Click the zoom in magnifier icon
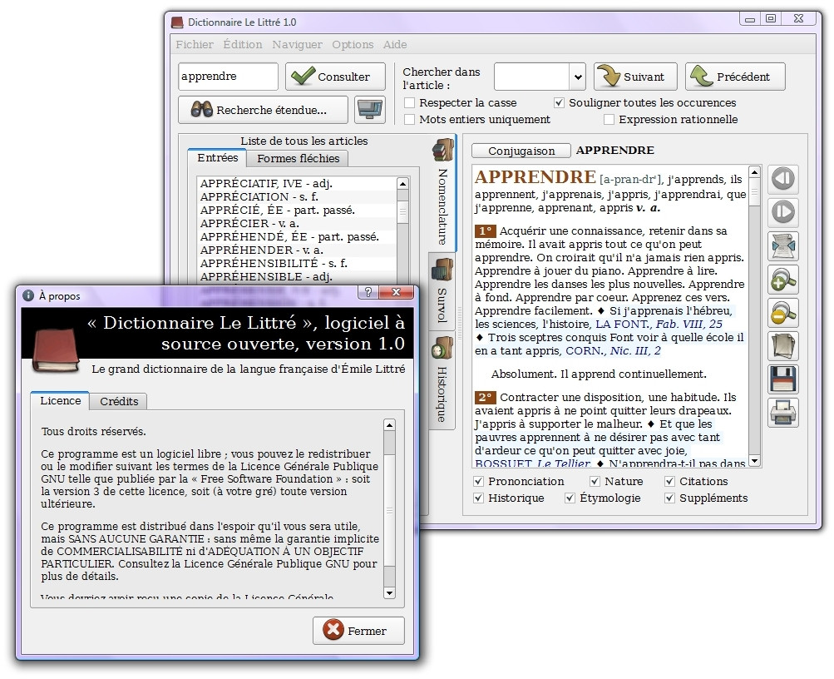Screen dimensions: 834x679 [782, 280]
